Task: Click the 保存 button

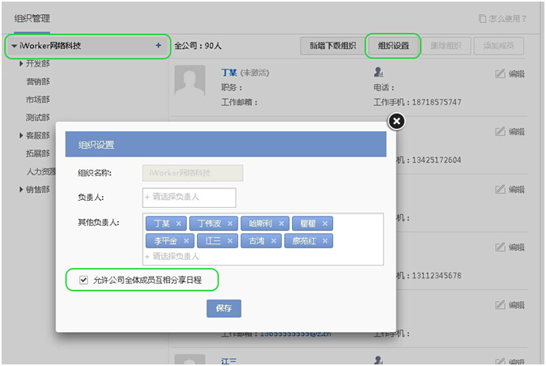Action: tap(224, 308)
